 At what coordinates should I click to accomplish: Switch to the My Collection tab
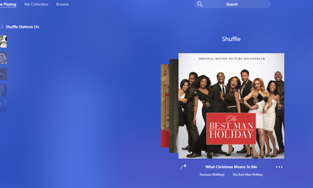36,4
